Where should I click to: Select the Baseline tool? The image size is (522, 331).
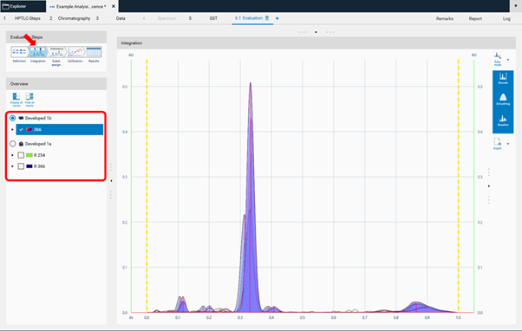[503, 120]
